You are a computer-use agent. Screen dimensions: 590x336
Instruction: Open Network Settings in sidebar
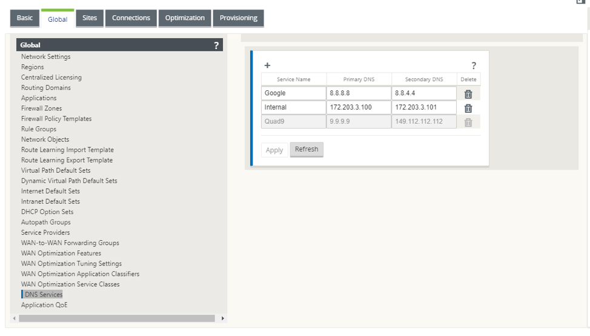tap(45, 56)
